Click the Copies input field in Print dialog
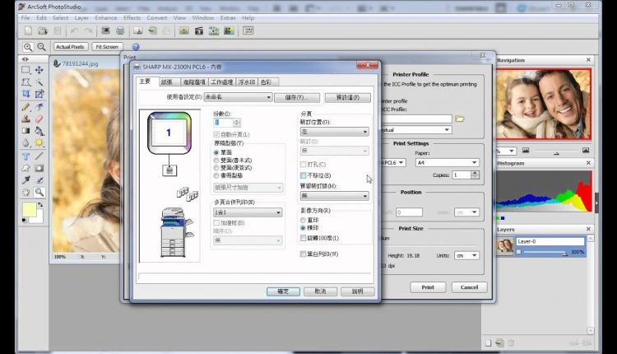This screenshot has height=354, width=617. 462,175
